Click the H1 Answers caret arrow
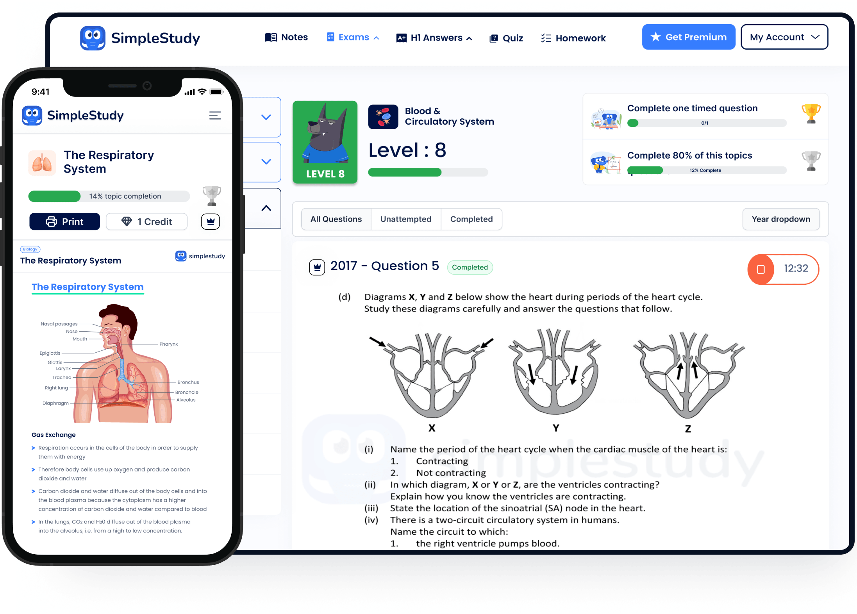 [469, 38]
